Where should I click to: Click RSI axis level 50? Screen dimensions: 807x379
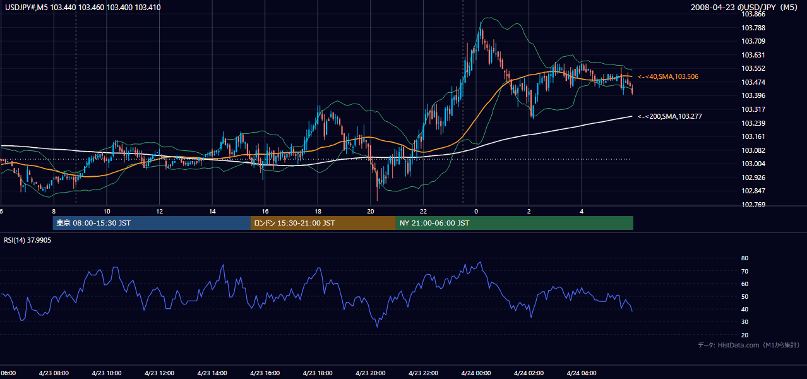pyautogui.click(x=745, y=296)
